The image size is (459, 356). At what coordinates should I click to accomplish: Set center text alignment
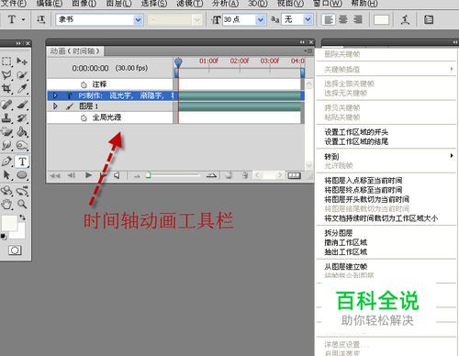(x=342, y=20)
